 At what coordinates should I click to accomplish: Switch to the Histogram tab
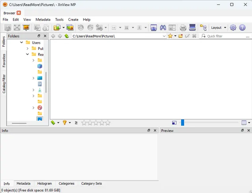pyautogui.click(x=44, y=184)
